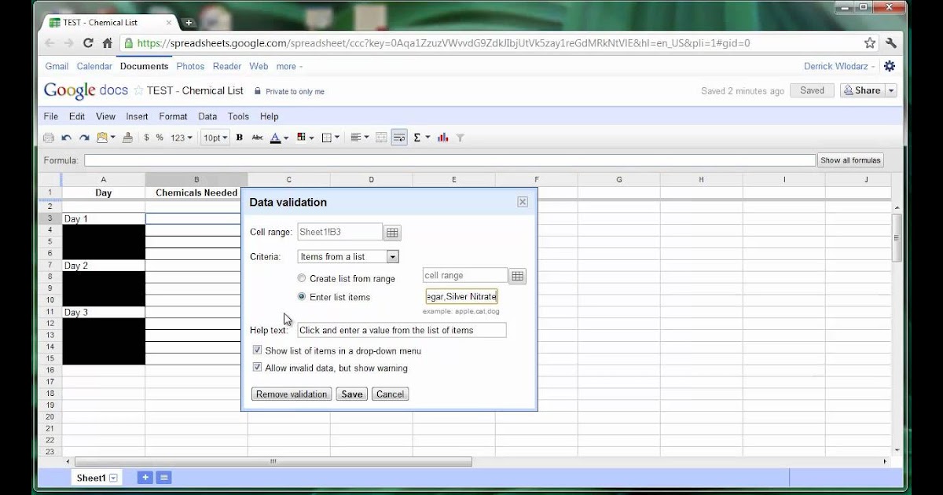Show all sheets list button
This screenshot has height=495, width=943.
click(163, 477)
